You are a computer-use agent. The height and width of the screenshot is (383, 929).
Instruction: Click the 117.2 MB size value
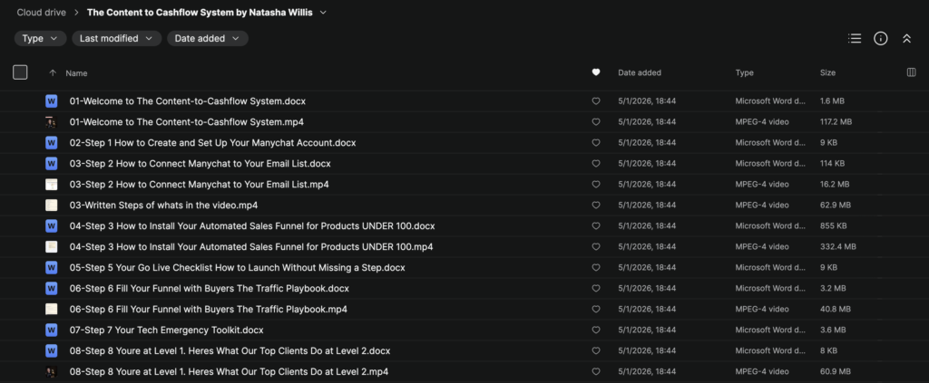836,121
